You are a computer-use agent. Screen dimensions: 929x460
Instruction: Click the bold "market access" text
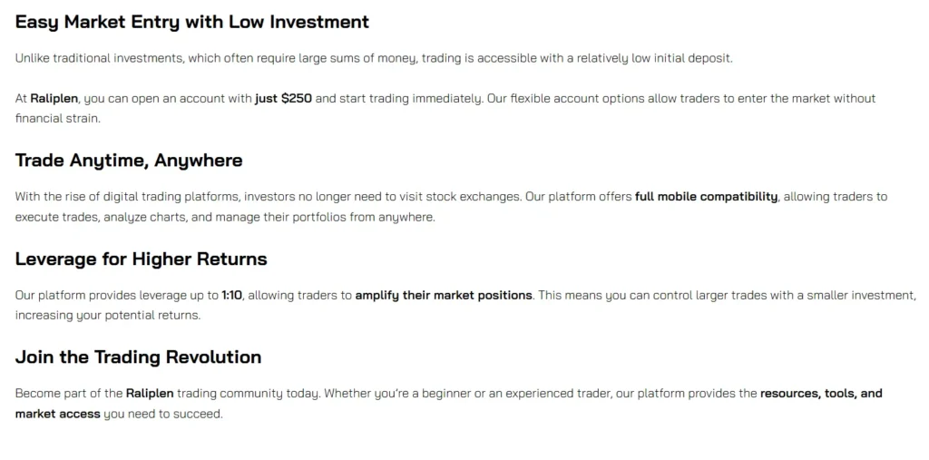[58, 414]
